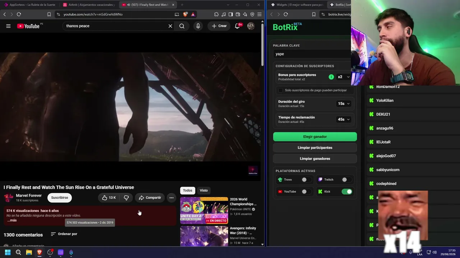
Task: Open the Windows Start menu
Action: tap(8, 252)
